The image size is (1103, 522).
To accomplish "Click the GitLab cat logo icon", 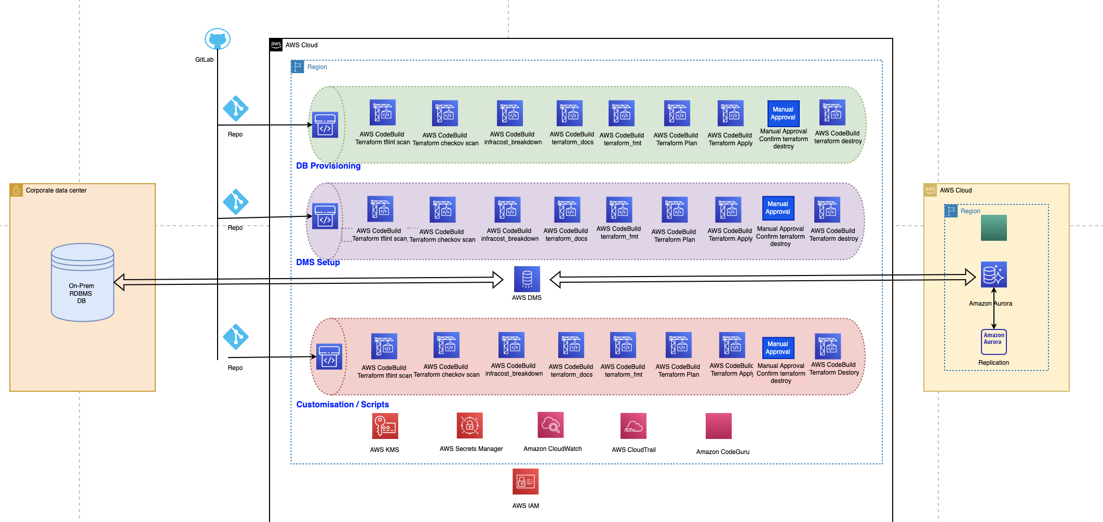I will click(x=218, y=39).
